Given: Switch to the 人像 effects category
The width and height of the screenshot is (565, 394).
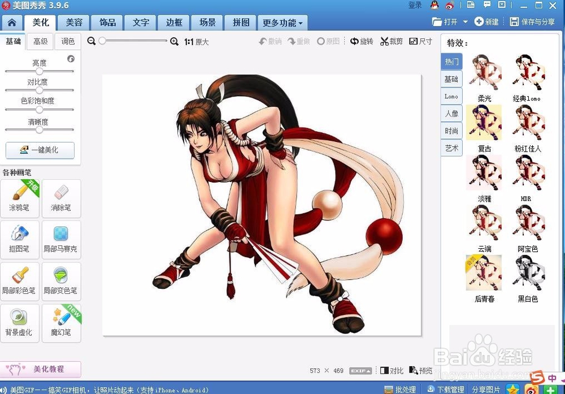Looking at the screenshot, I should pyautogui.click(x=451, y=113).
